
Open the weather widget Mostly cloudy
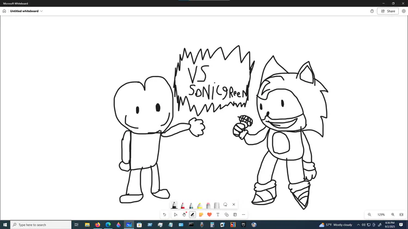click(x=336, y=225)
